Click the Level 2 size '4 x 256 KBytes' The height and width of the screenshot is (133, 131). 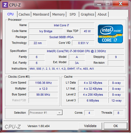(93, 95)
